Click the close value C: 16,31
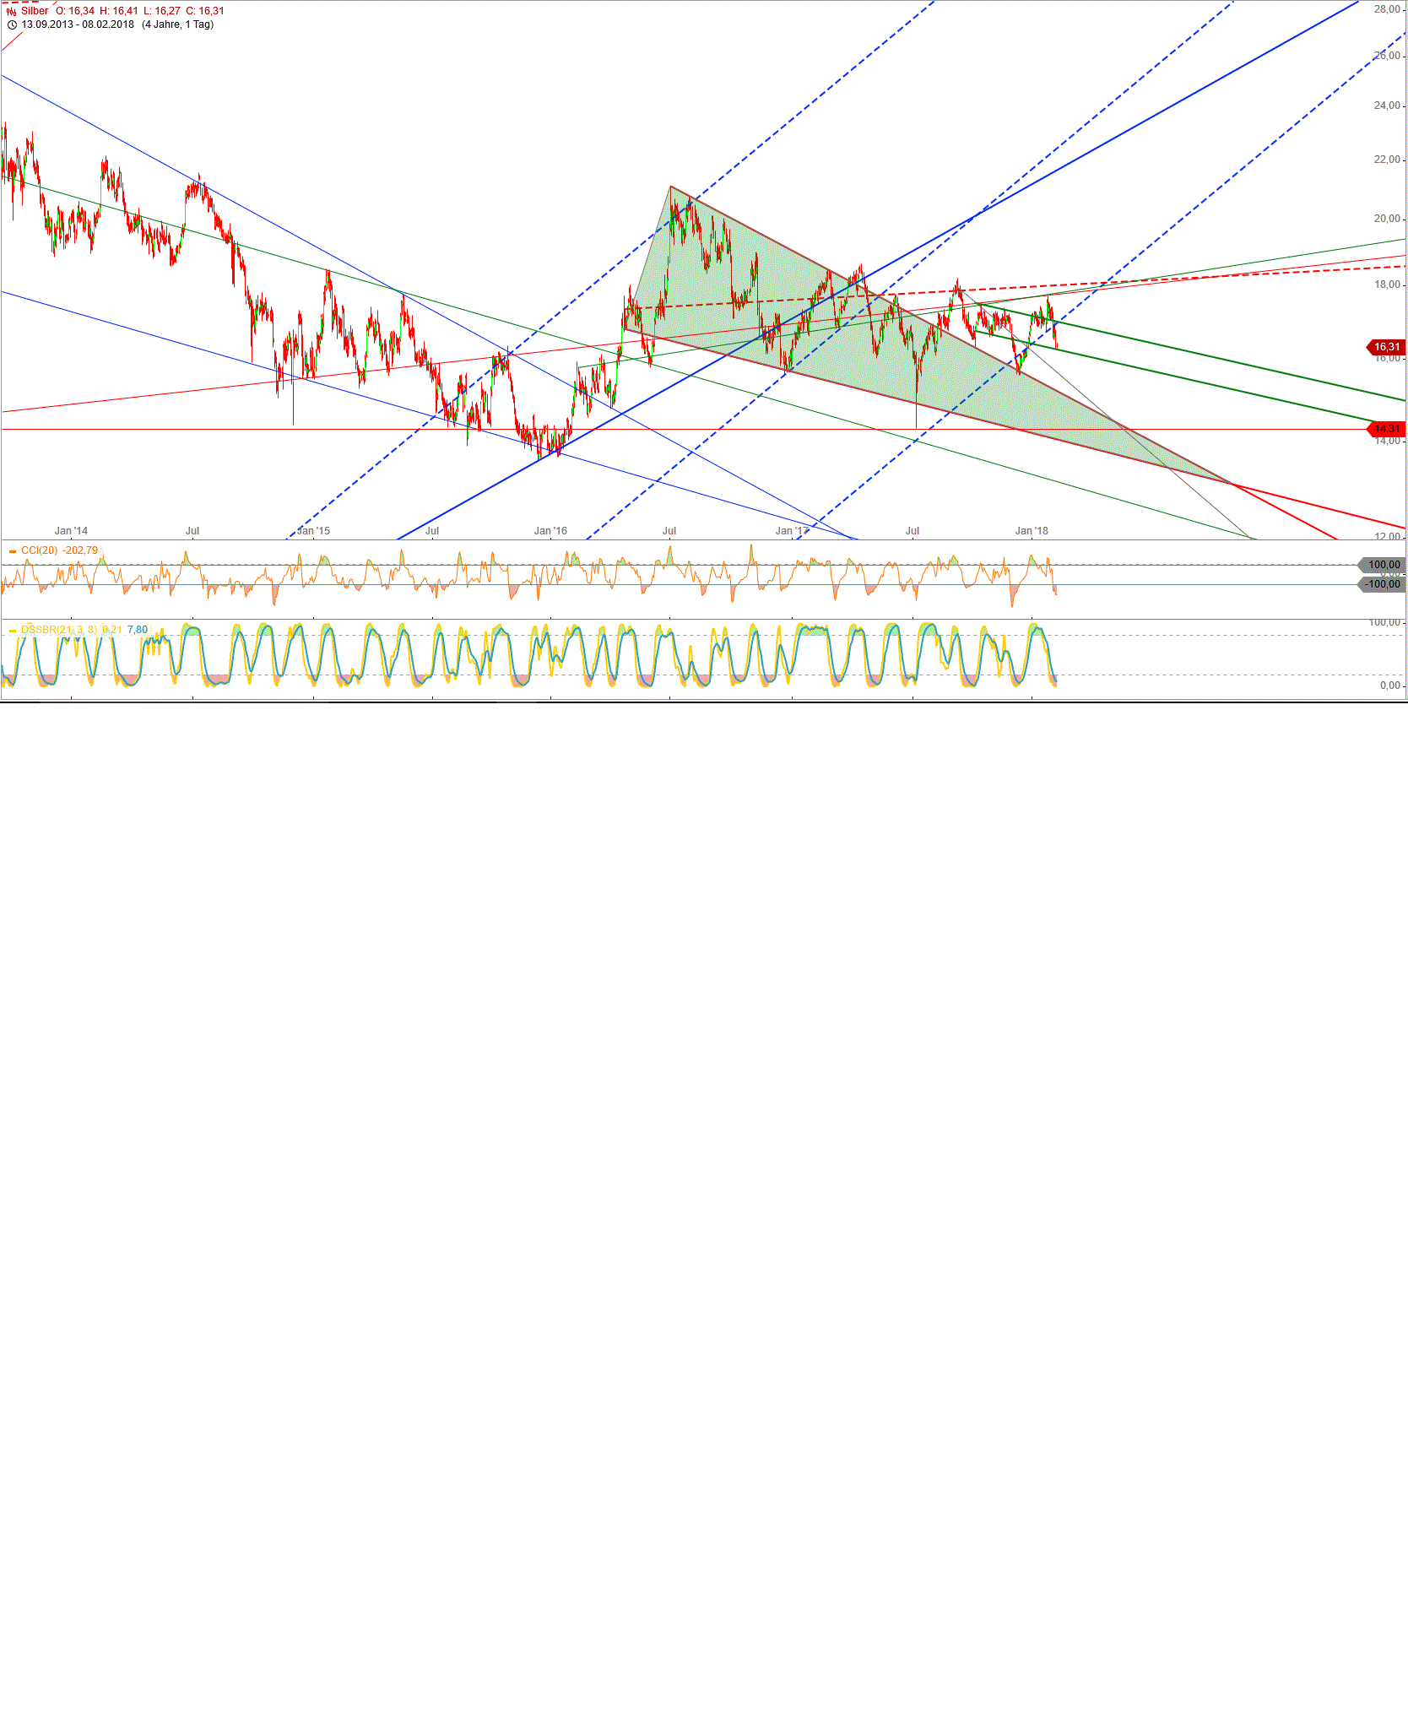The height and width of the screenshot is (1729, 1408). click(x=205, y=11)
